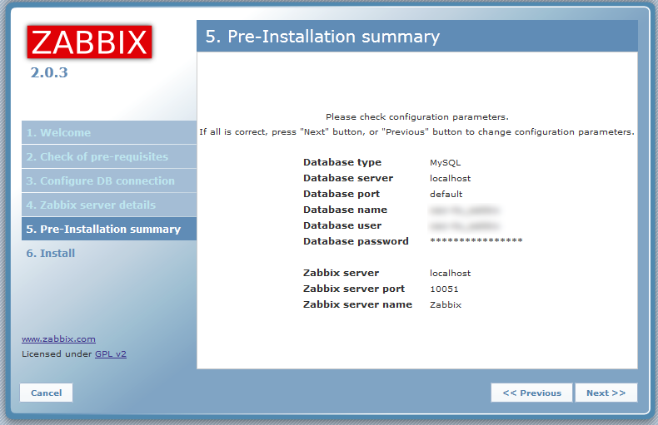The width and height of the screenshot is (658, 425).
Task: Click the MySQL database type value
Action: click(445, 163)
